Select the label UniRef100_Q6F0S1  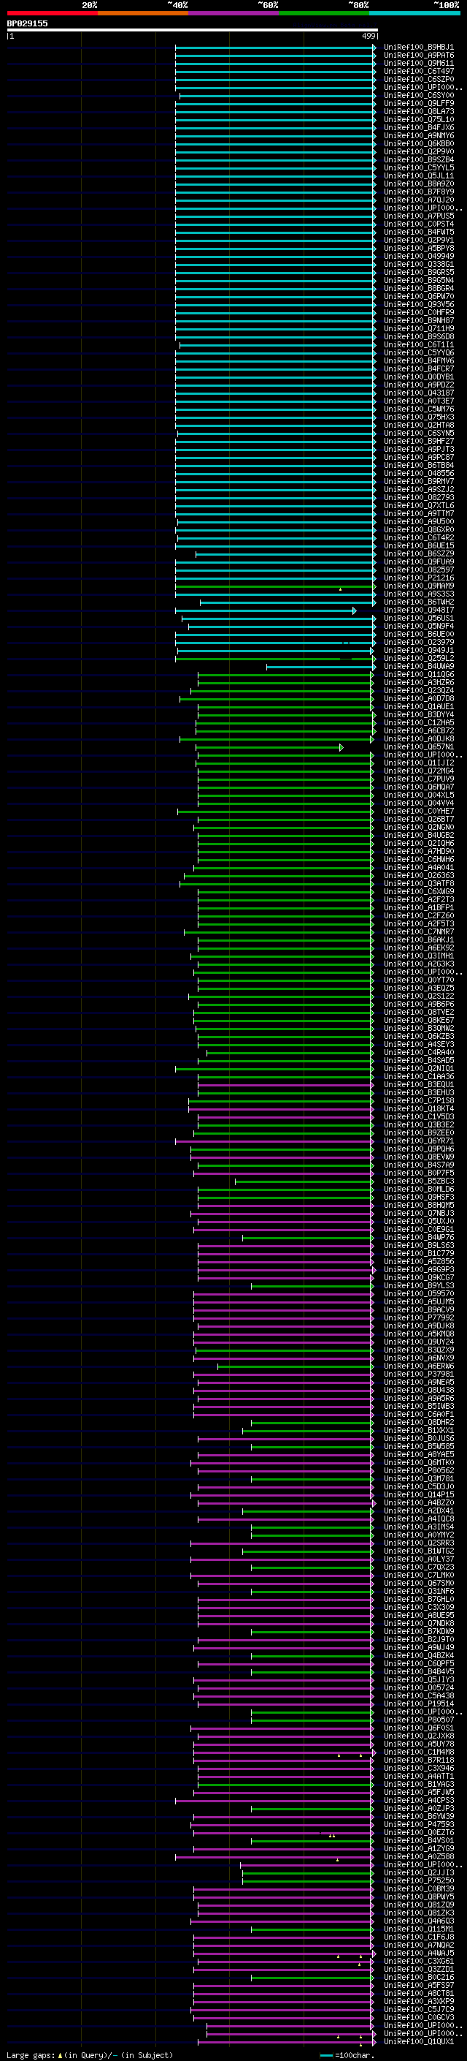pyautogui.click(x=418, y=1728)
